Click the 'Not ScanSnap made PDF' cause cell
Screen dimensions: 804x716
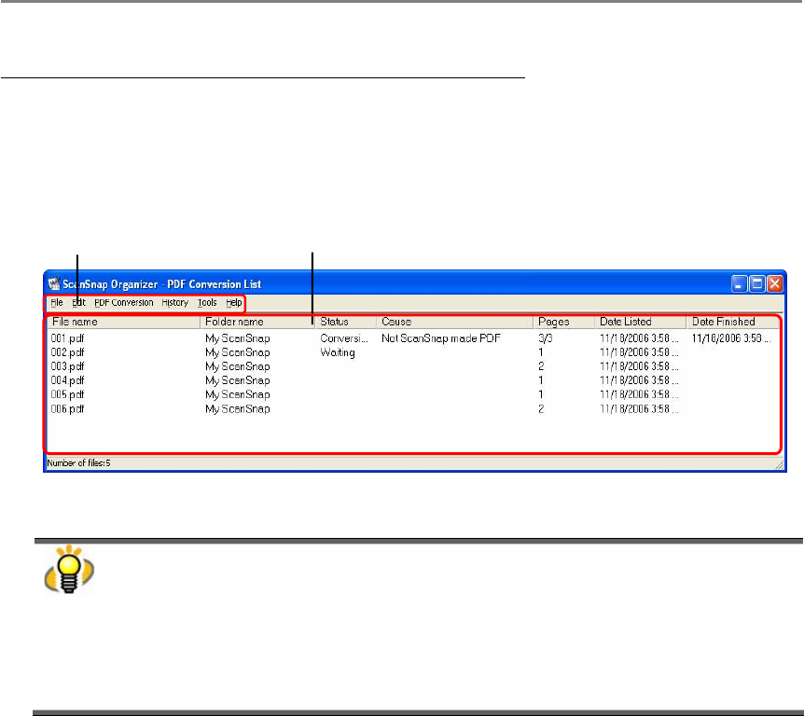[441, 338]
